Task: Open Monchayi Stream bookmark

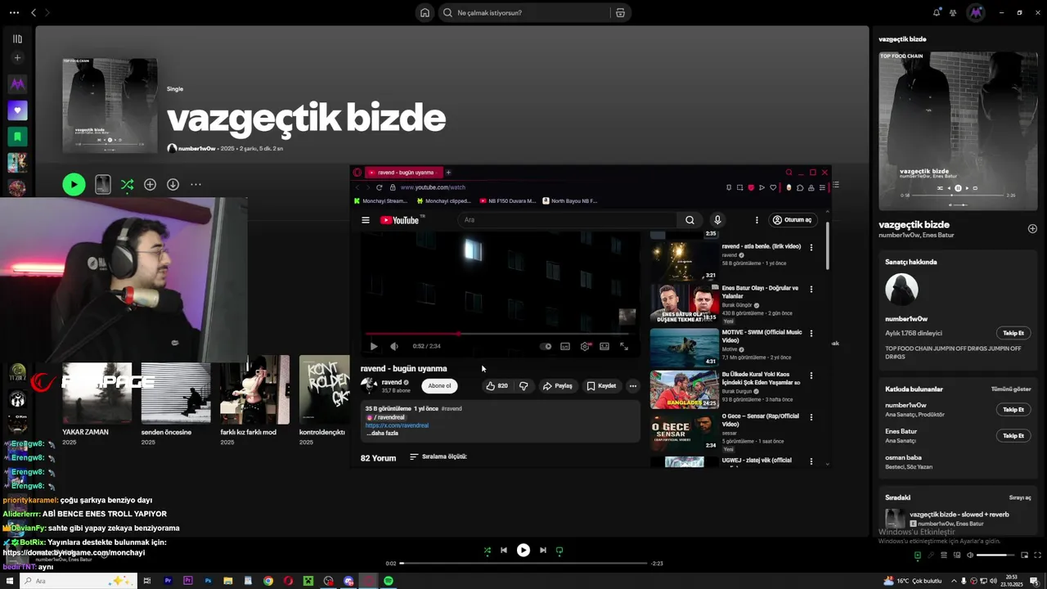Action: [x=380, y=200]
